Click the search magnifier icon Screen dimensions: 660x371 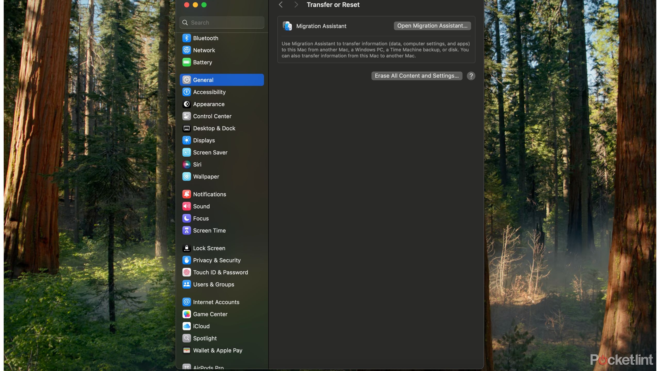coord(185,23)
